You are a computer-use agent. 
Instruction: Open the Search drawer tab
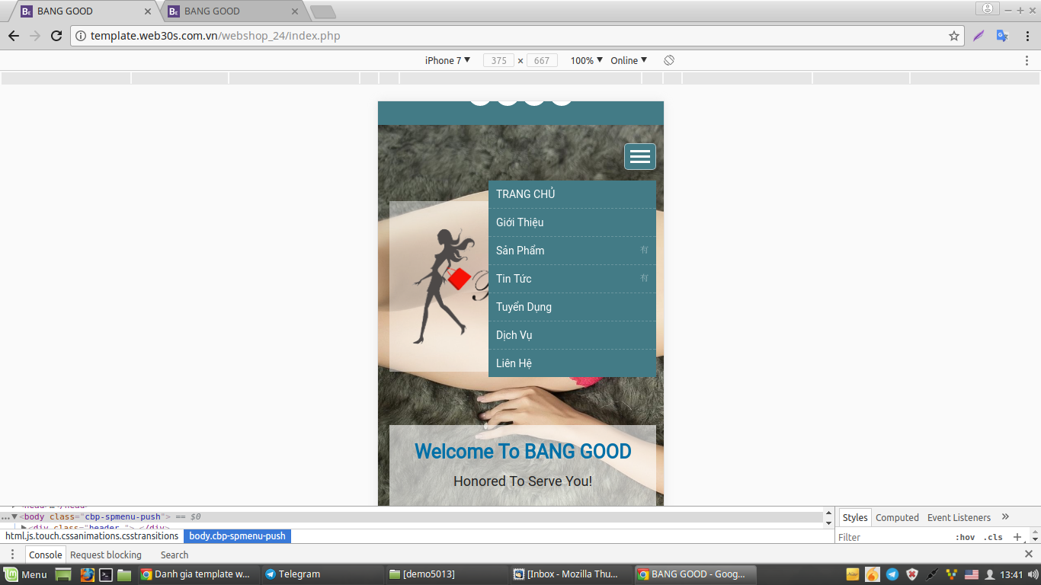[x=175, y=555]
